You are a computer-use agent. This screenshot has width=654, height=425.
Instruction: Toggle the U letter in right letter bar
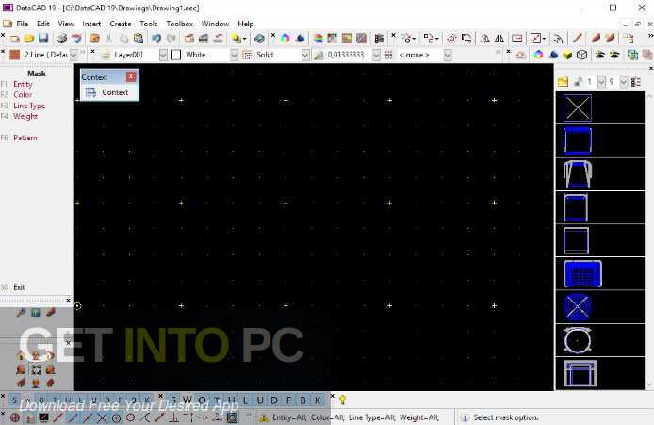pyautogui.click(x=260, y=400)
